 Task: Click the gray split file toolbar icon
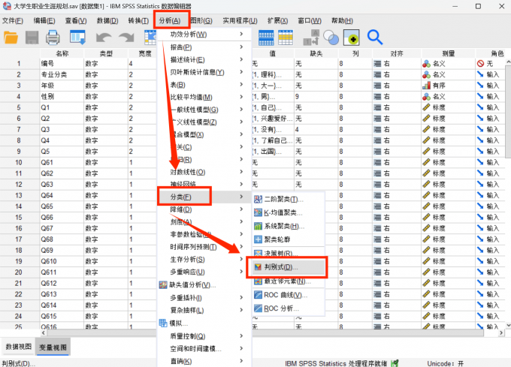[x=311, y=38]
